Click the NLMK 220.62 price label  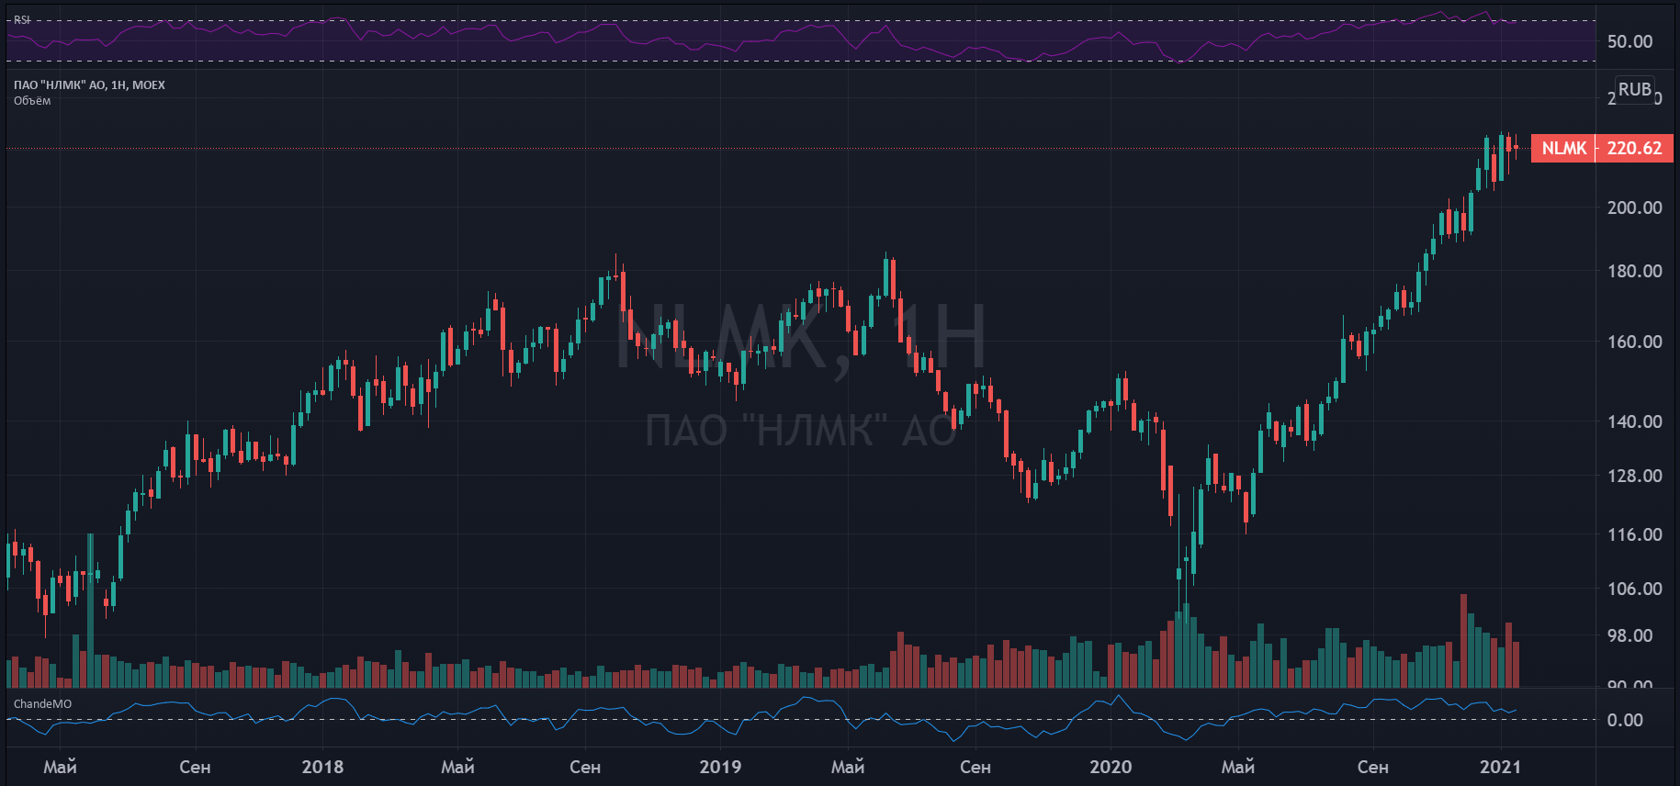(1602, 148)
